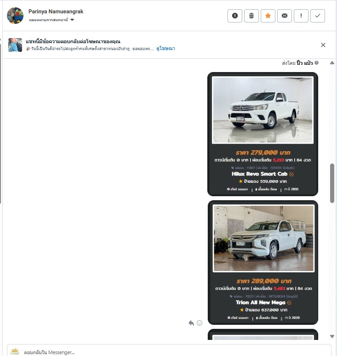
Task: Reply to the message with arrow icon
Action: tap(191, 323)
